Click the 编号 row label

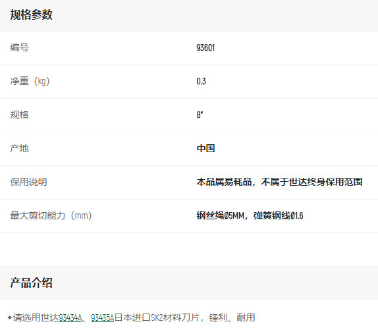(19, 47)
